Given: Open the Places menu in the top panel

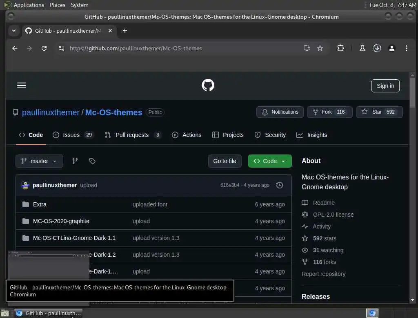Looking at the screenshot, I should tap(57, 5).
